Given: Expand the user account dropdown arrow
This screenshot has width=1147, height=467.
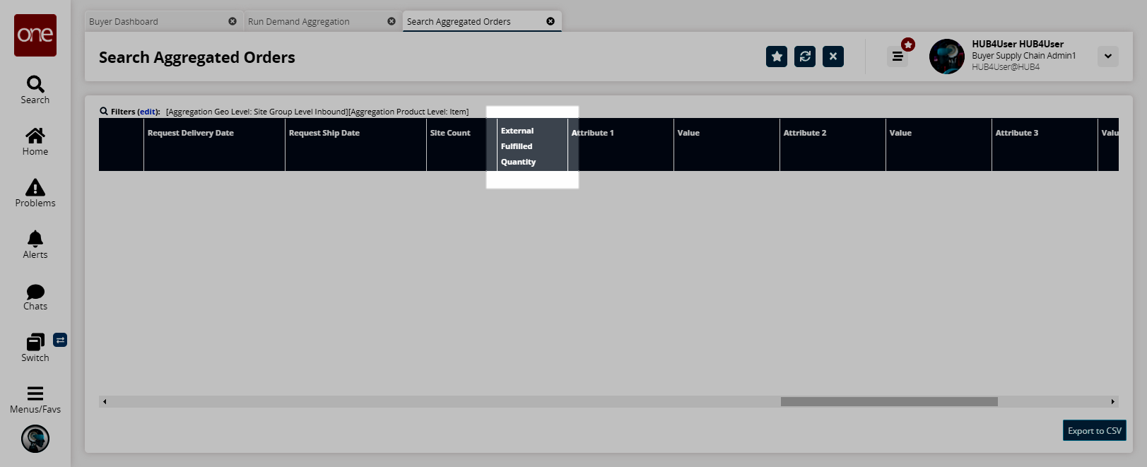Looking at the screenshot, I should coord(1108,57).
